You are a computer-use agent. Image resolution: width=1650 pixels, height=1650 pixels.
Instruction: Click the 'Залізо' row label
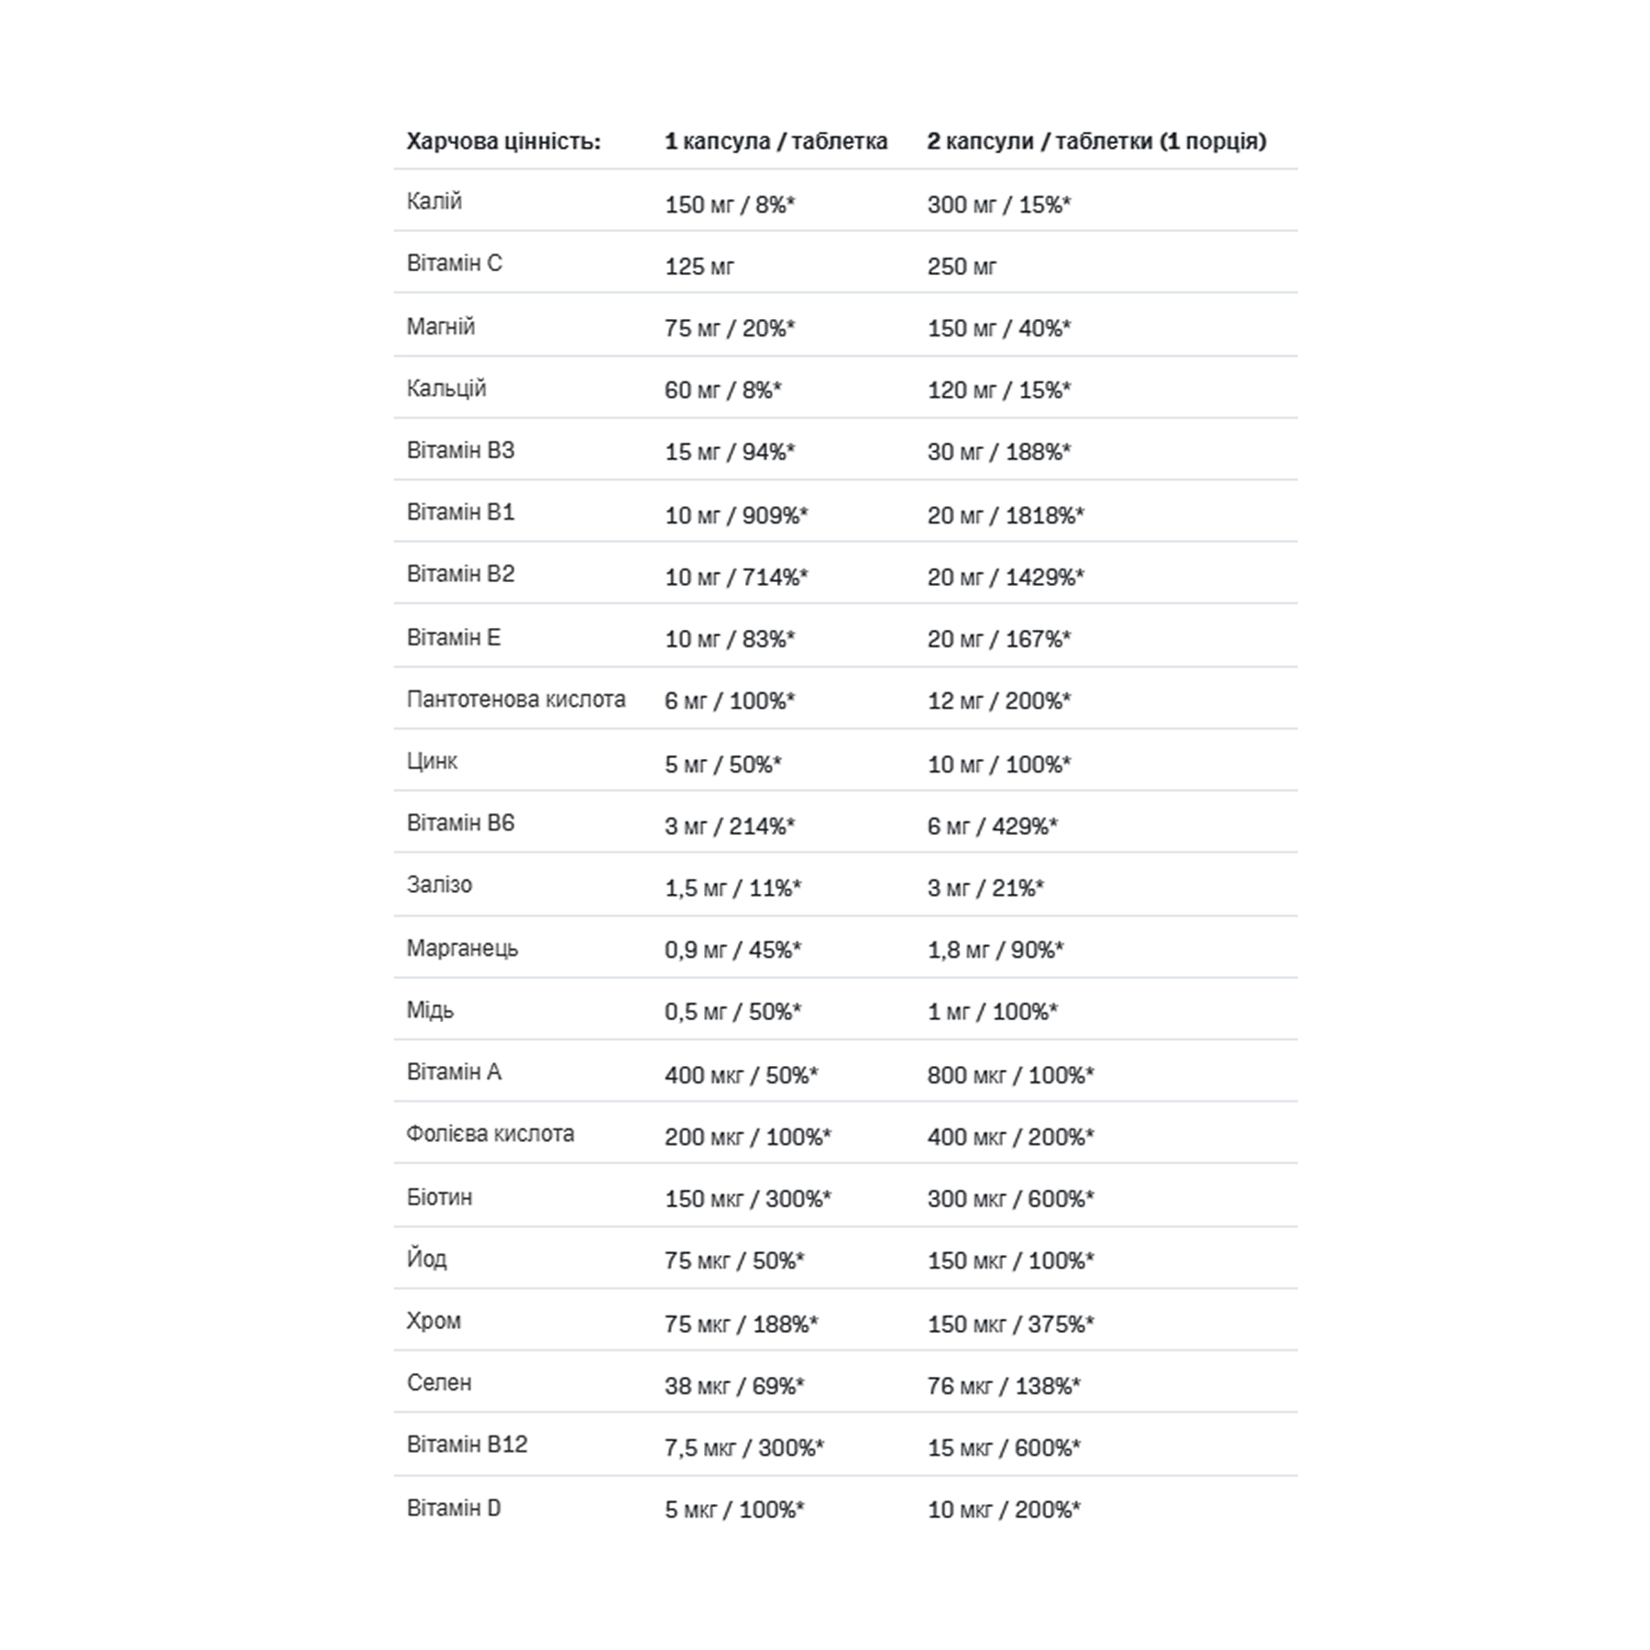coord(439,885)
